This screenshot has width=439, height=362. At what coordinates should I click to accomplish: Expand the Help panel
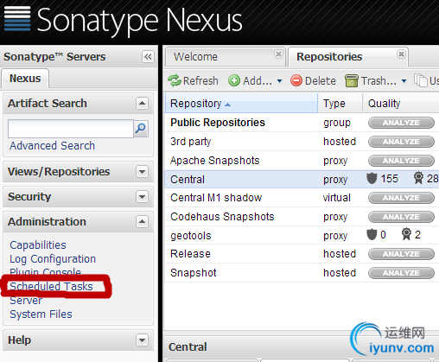[142, 340]
